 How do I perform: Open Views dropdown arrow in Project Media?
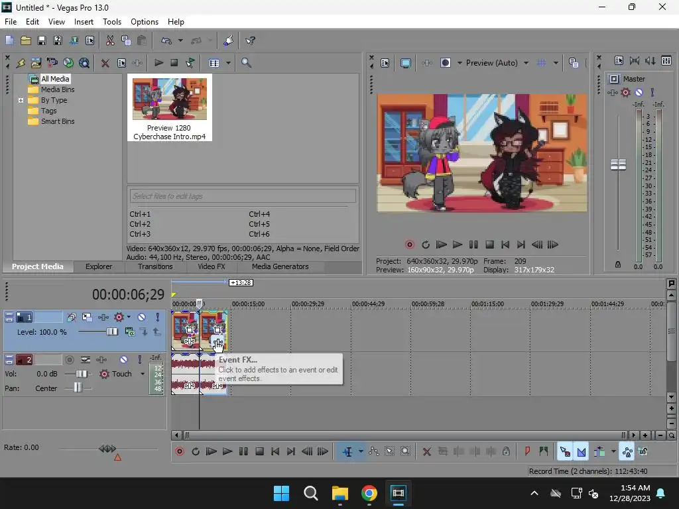pos(228,63)
